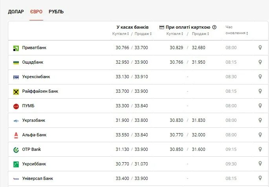This screenshot has width=269, height=187.
Task: Sort by Час оновлення column
Action: click(237, 30)
